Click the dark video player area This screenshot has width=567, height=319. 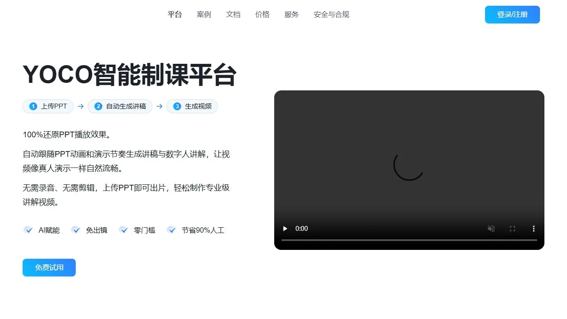409,170
